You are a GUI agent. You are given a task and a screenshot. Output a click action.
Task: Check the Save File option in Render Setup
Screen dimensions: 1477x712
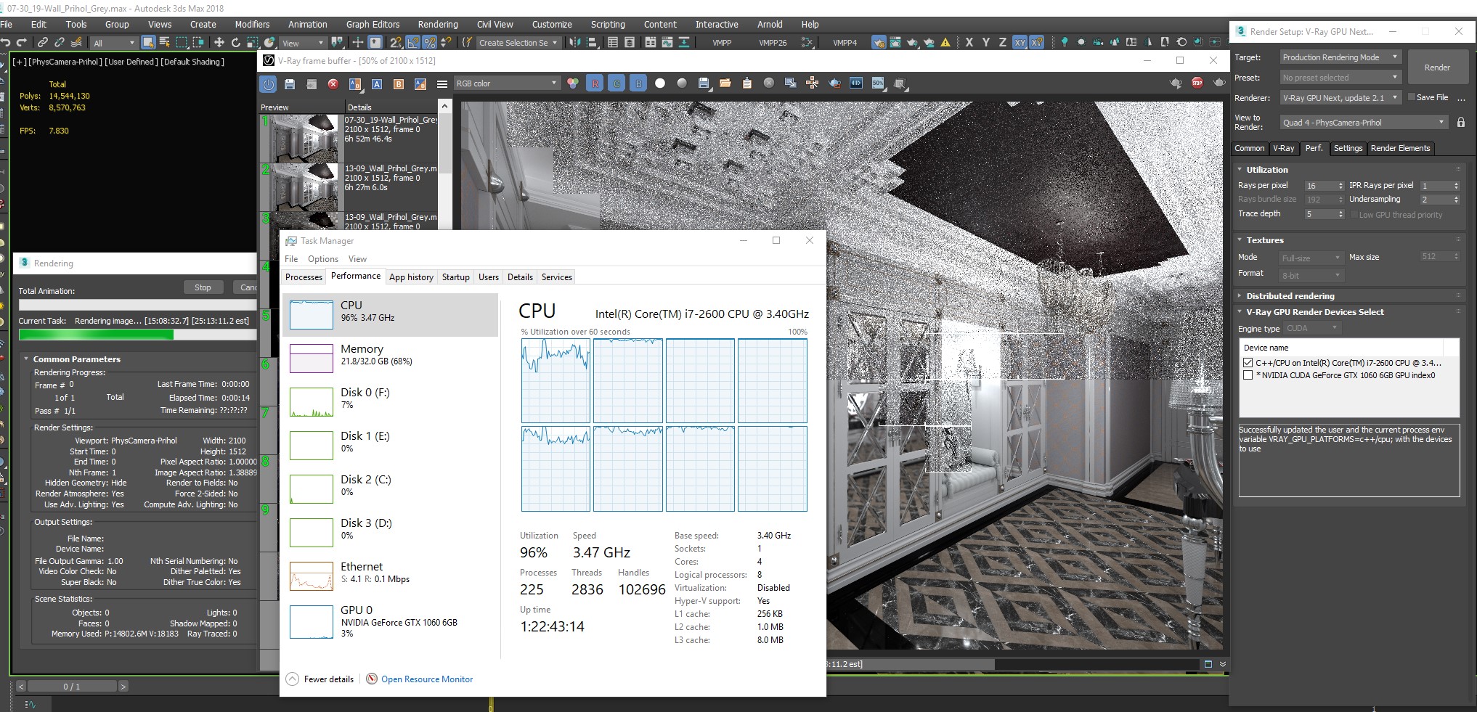[1412, 97]
